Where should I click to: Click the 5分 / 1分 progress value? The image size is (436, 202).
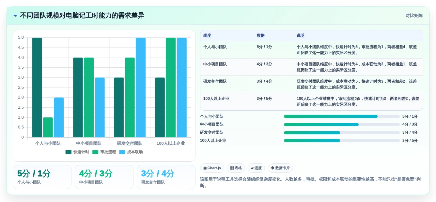410,116
